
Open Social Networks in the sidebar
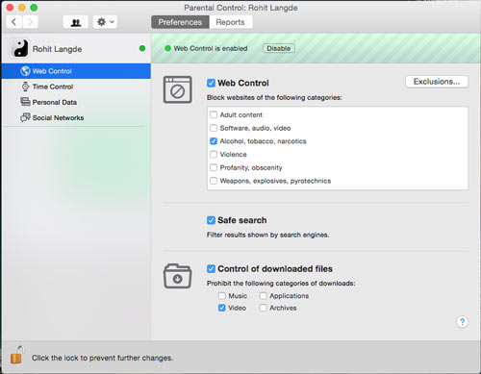(x=76, y=117)
